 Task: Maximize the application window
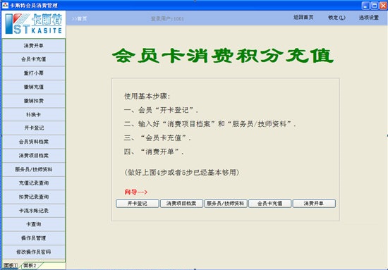pos(375,6)
